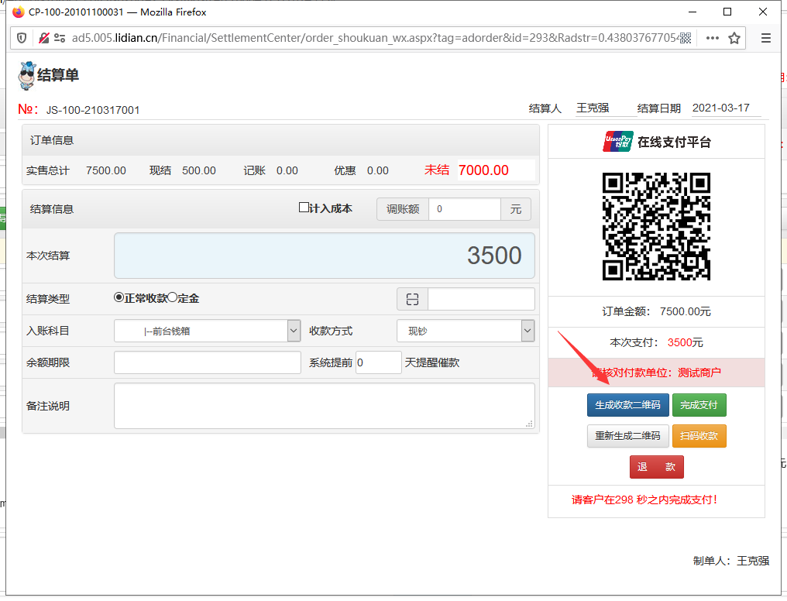Image resolution: width=787 pixels, height=601 pixels.
Task: Click the red 退款 button
Action: pyautogui.click(x=657, y=467)
